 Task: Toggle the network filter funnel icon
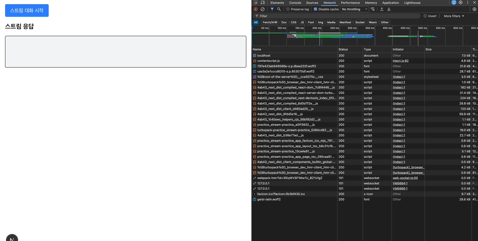(272, 9)
